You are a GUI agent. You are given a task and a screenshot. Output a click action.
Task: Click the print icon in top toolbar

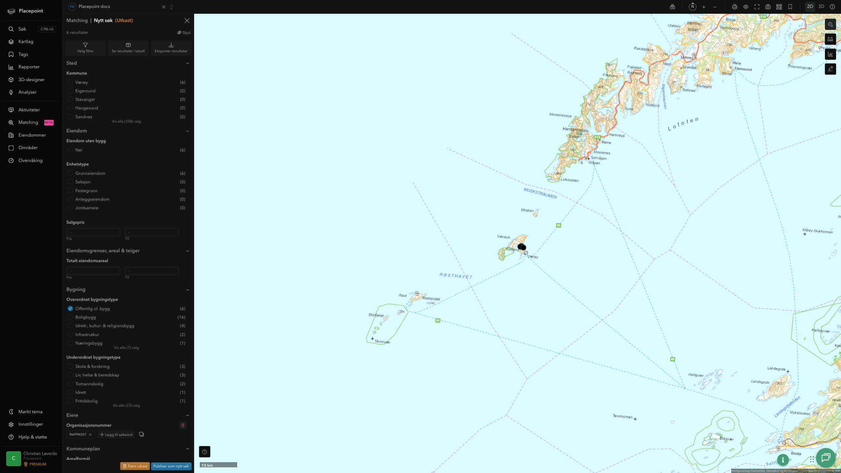(x=735, y=7)
